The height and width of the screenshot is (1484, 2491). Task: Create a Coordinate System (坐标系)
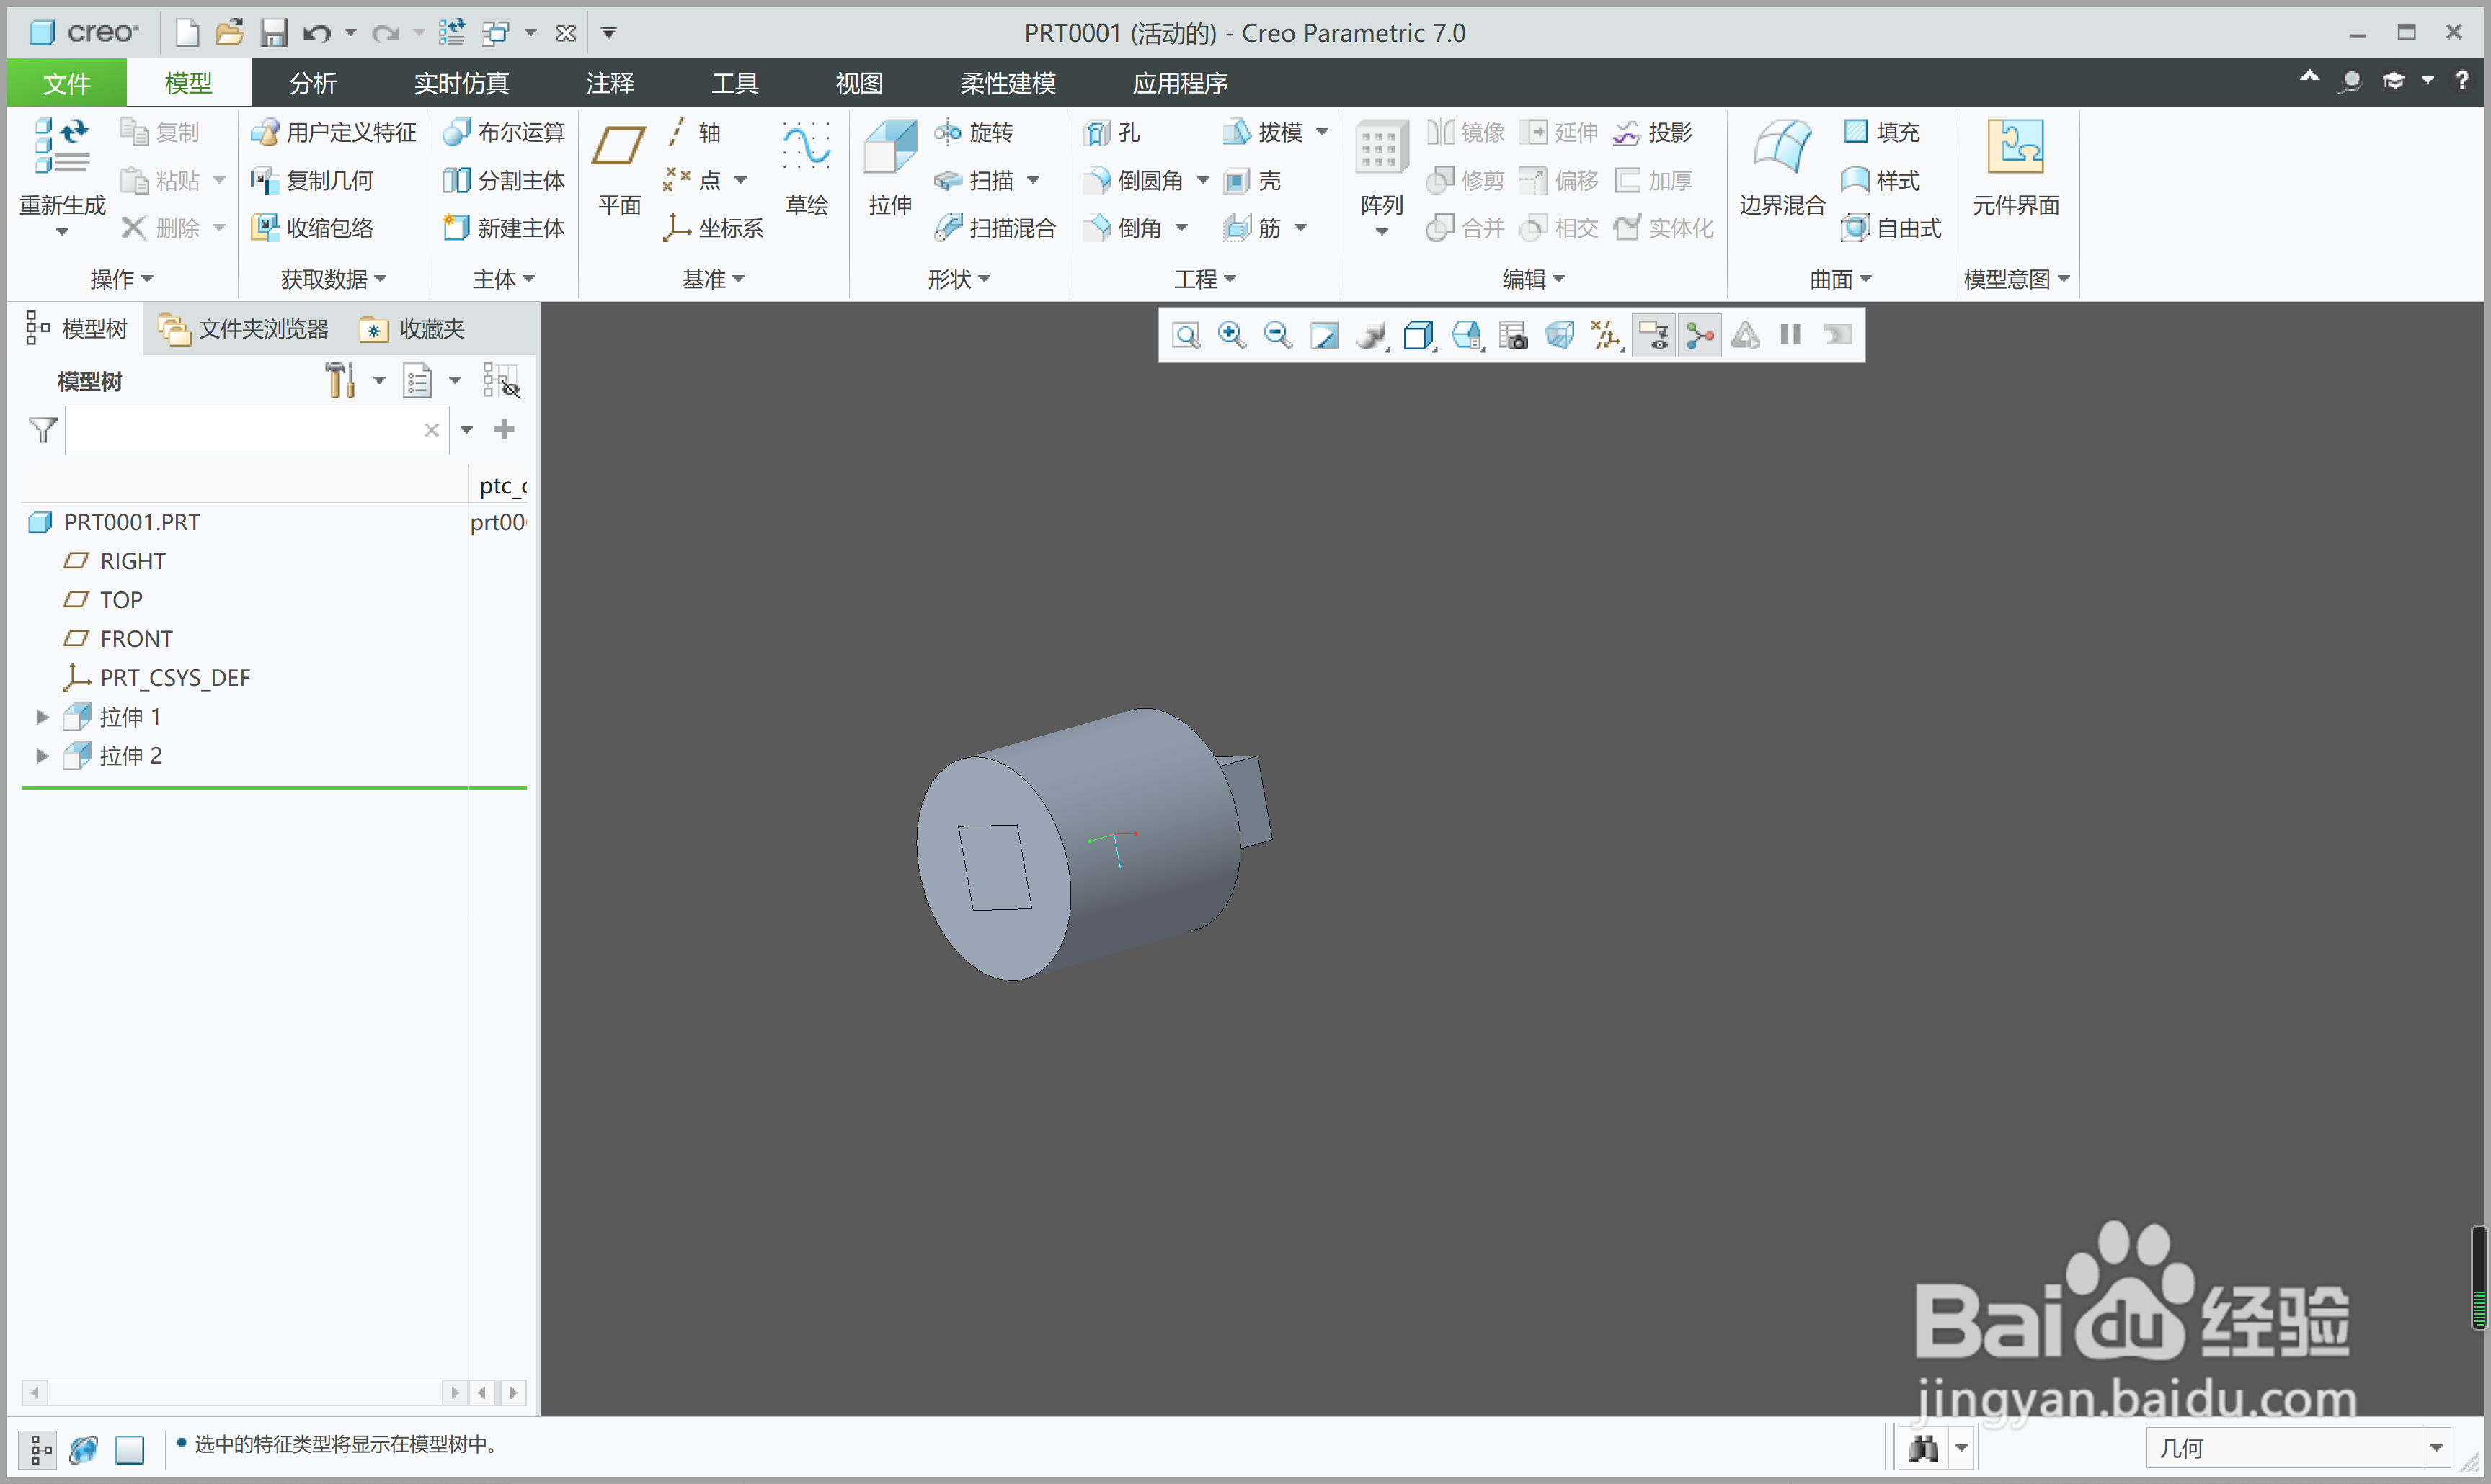714,228
